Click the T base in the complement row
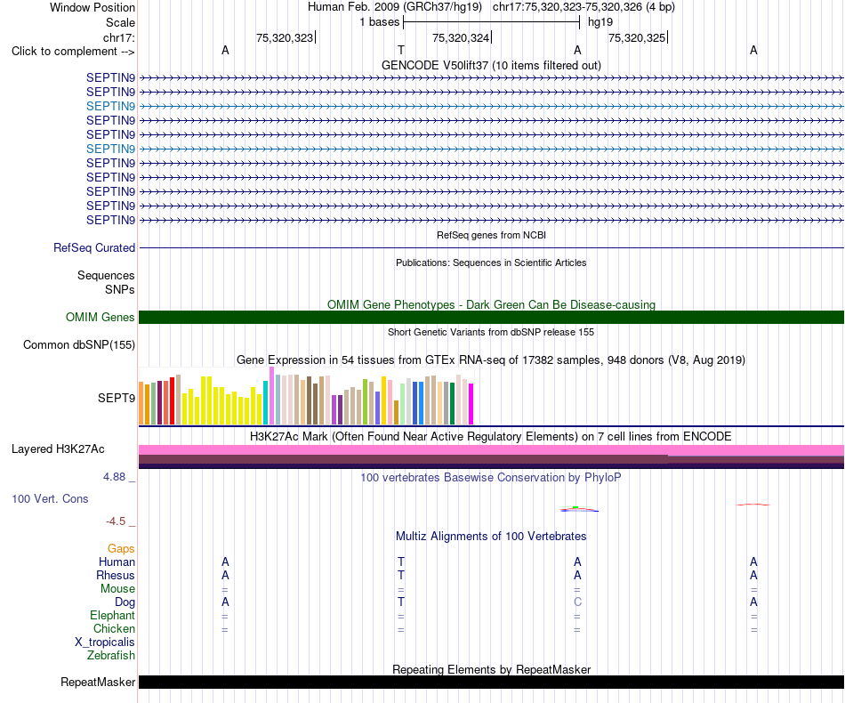This screenshot has width=845, height=703. click(401, 50)
